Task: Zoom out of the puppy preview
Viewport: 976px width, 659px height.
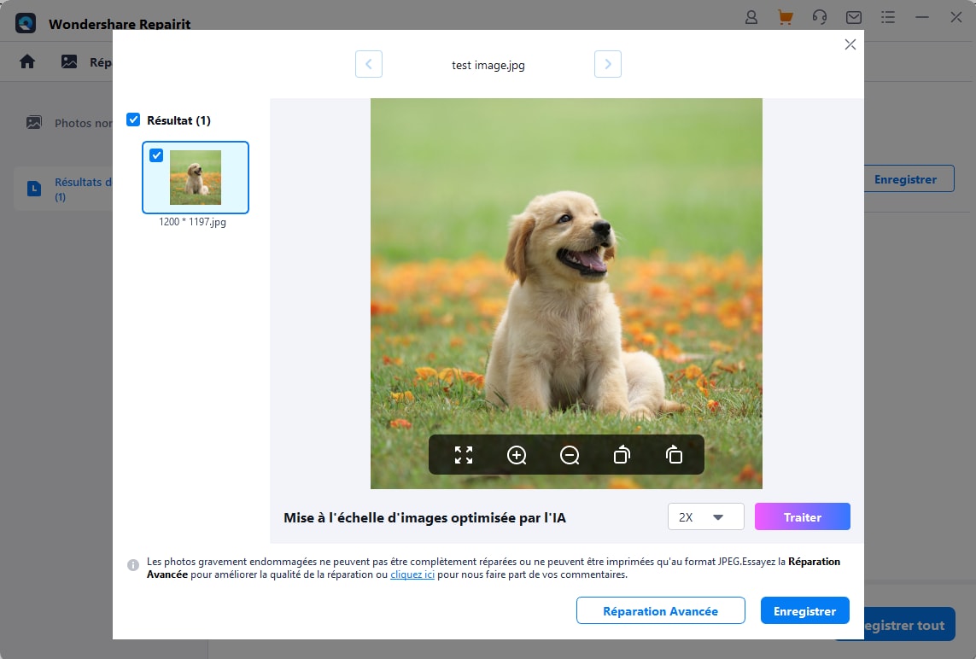Action: point(569,455)
